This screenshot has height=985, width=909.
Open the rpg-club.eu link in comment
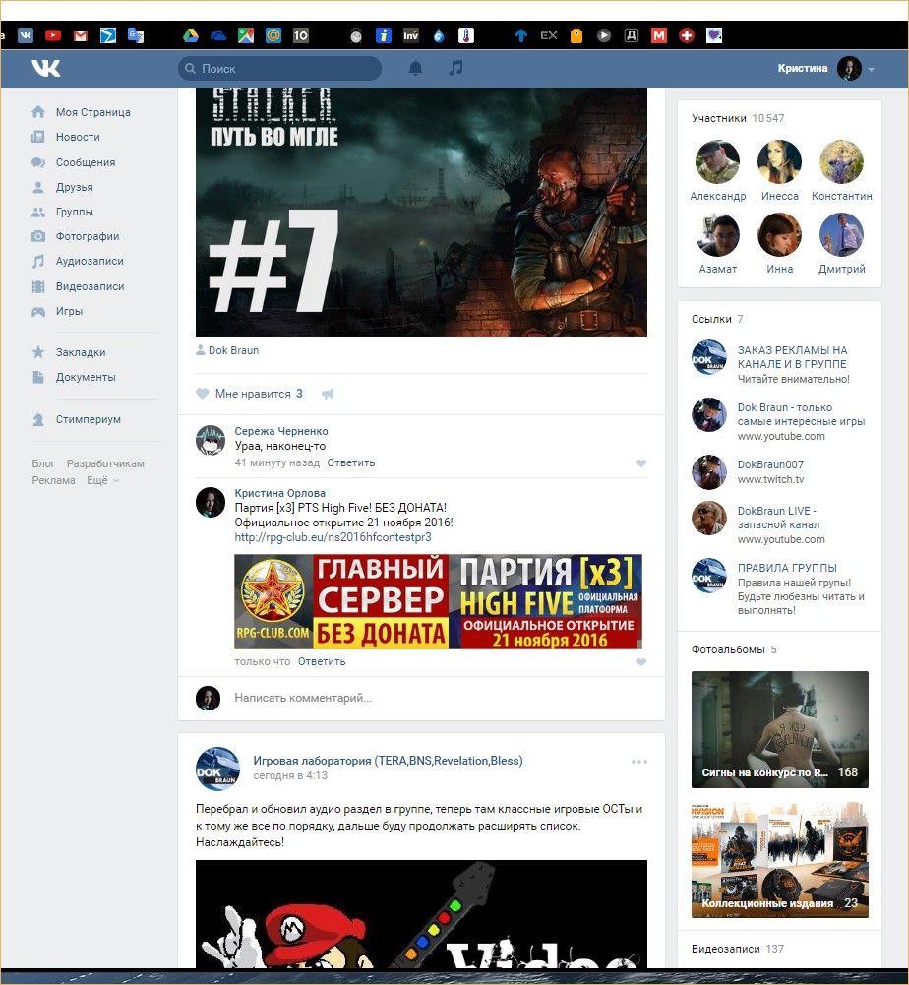[x=333, y=537]
